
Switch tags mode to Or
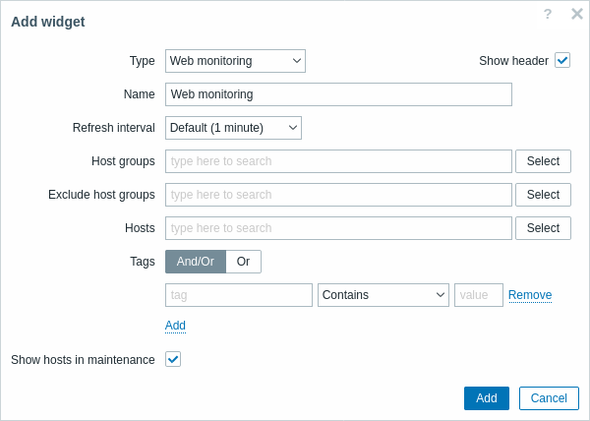[244, 262]
